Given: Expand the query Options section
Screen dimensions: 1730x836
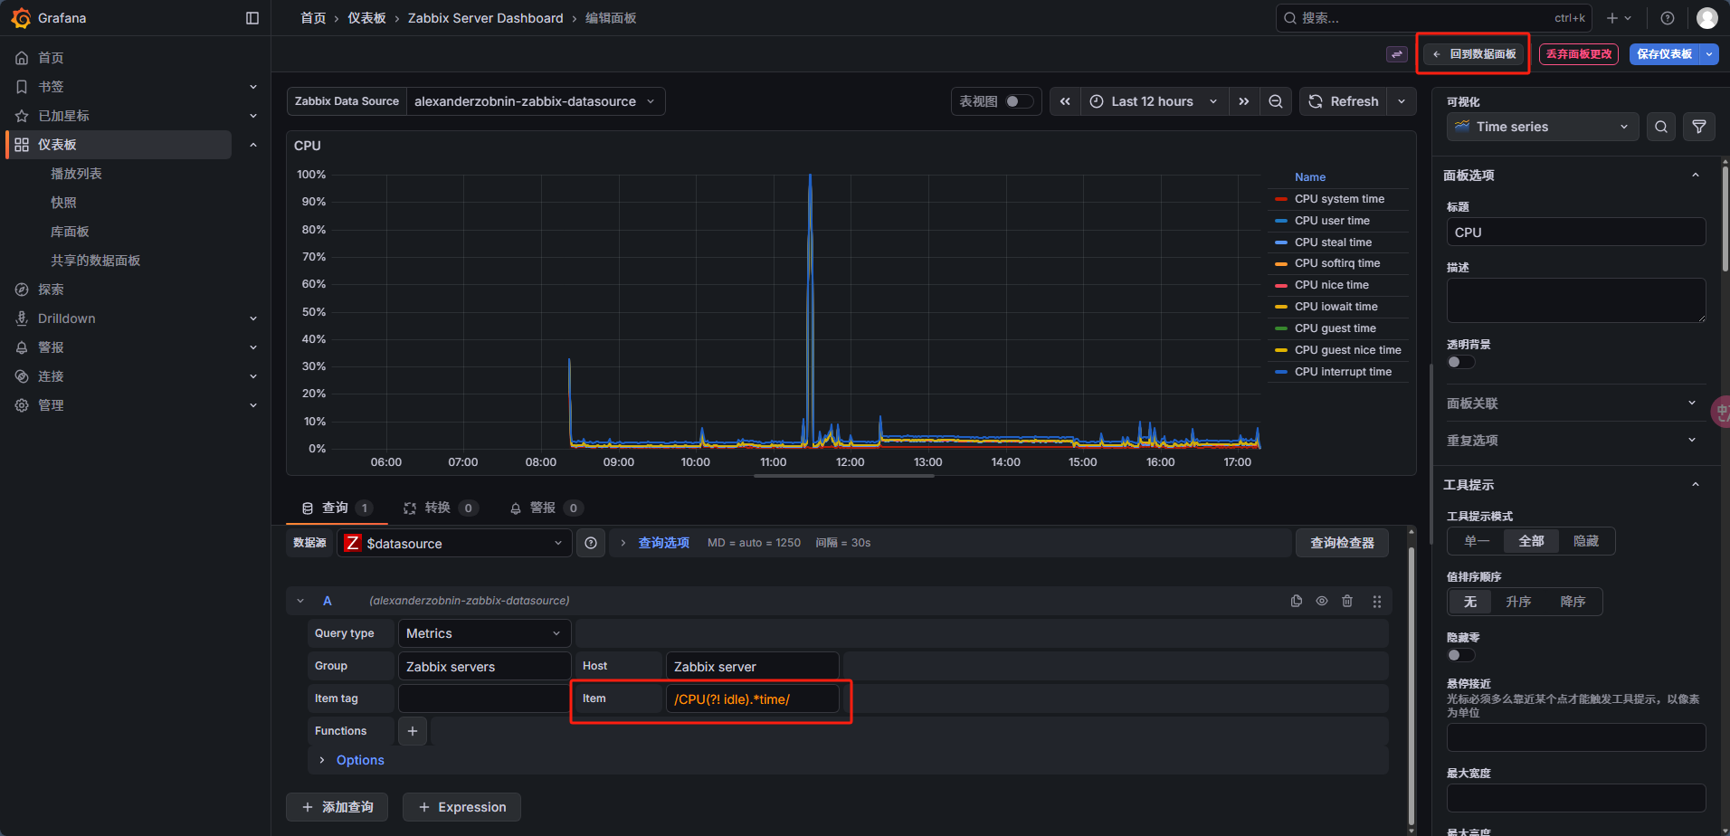Looking at the screenshot, I should (359, 760).
